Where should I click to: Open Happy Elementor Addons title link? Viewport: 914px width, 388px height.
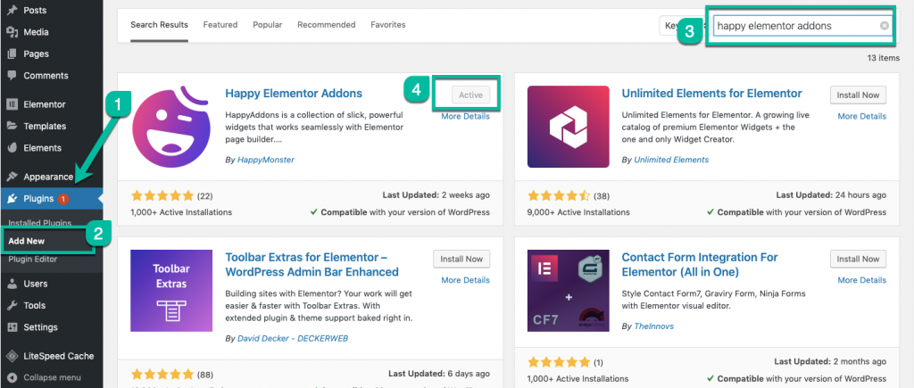(294, 94)
